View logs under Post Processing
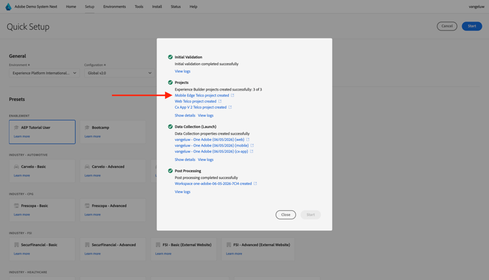489x280 pixels. (x=183, y=192)
